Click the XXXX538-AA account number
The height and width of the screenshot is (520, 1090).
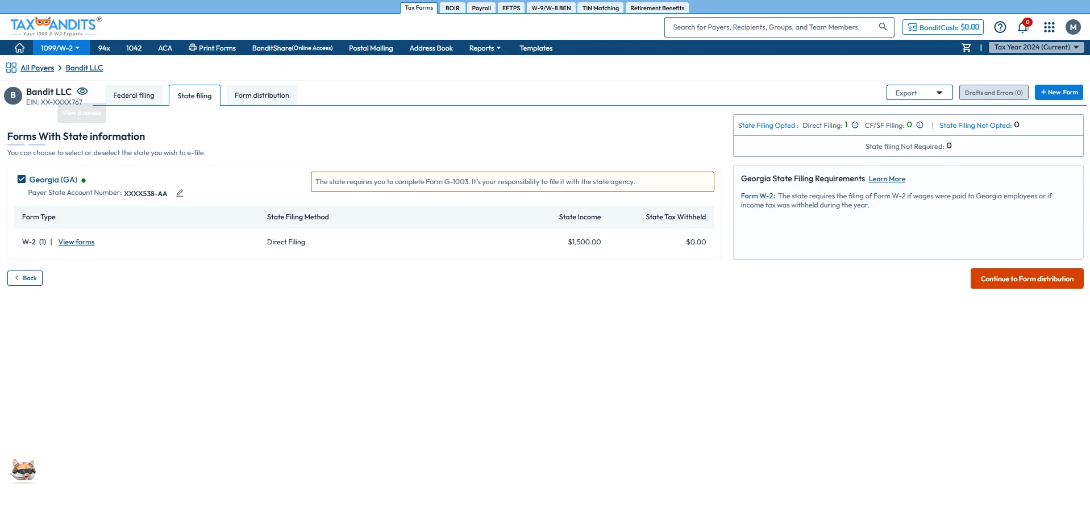[x=145, y=194]
